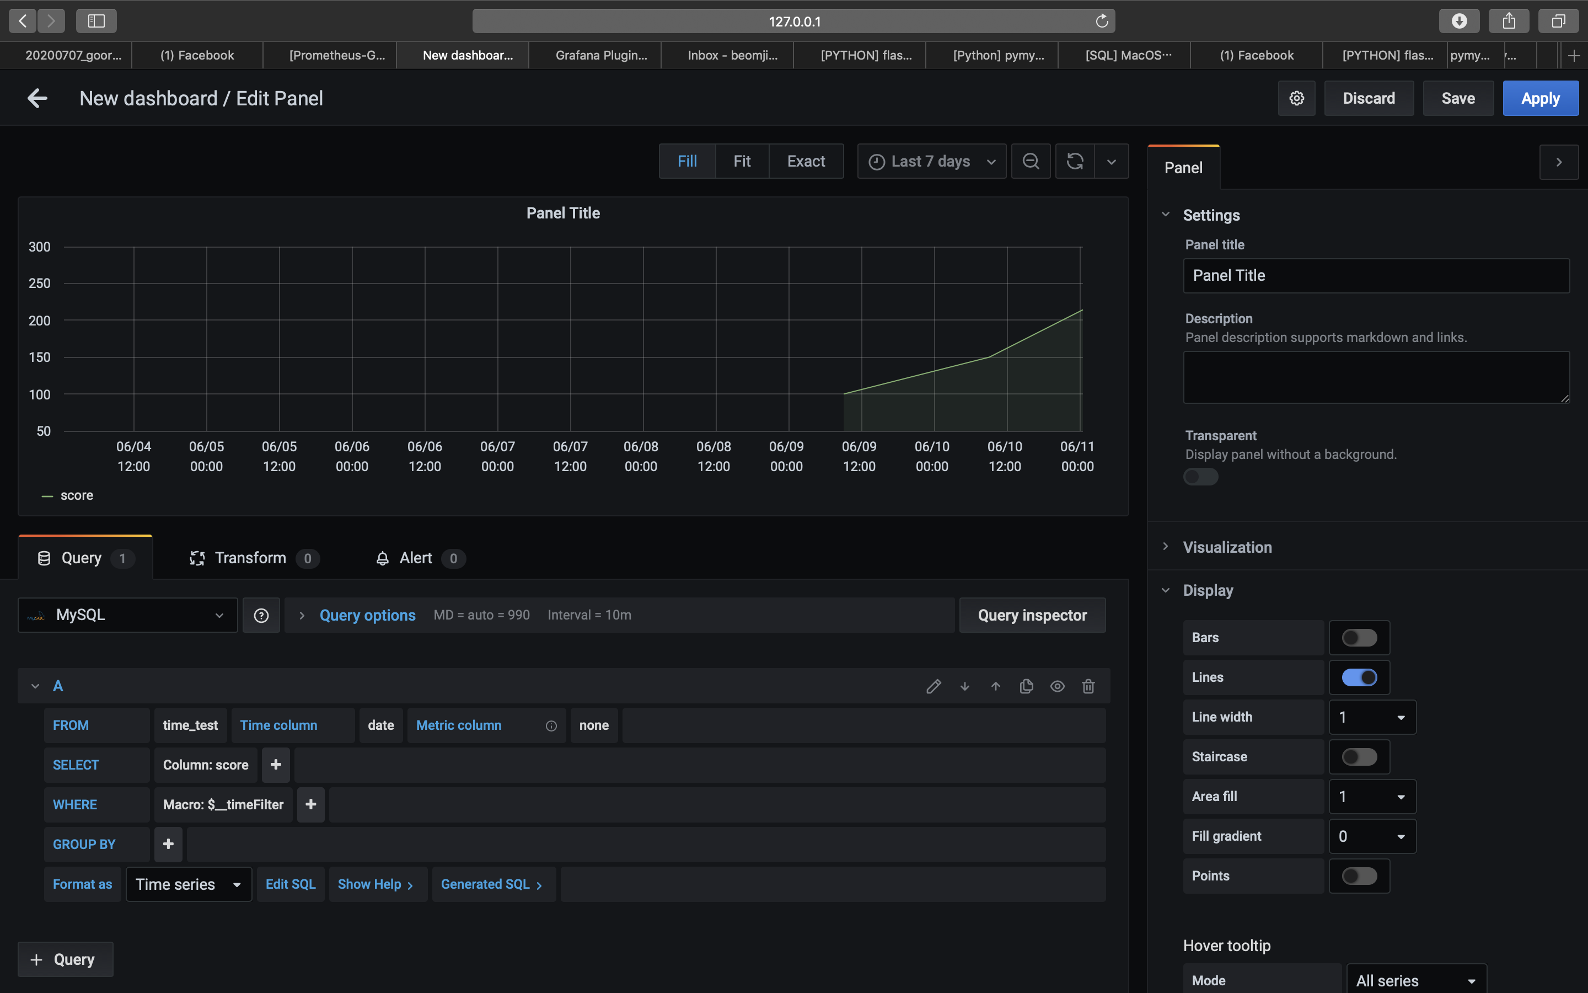Click into the Panel title input field
The width and height of the screenshot is (1588, 993).
pyautogui.click(x=1375, y=276)
